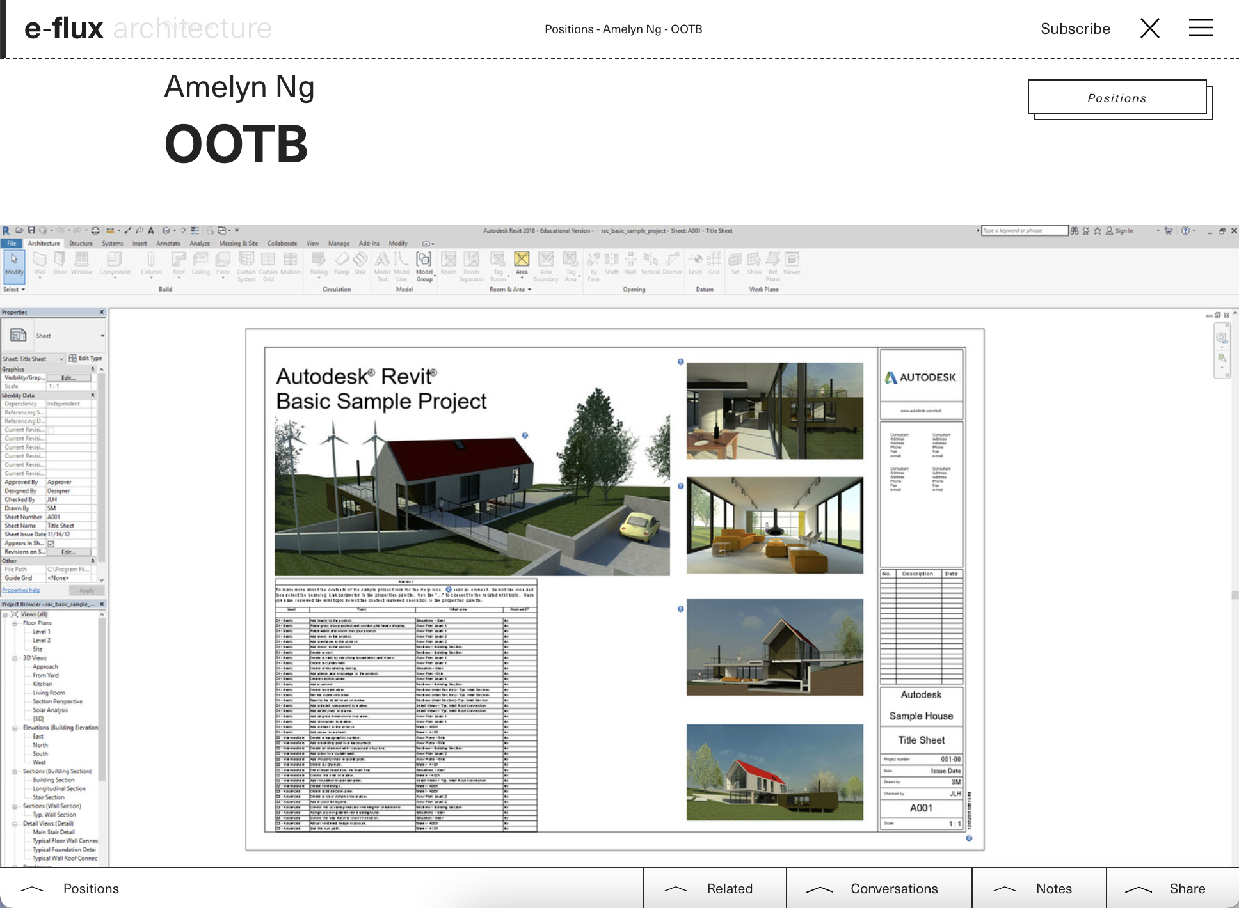
Task: Open the Properties help link
Action: (21, 590)
